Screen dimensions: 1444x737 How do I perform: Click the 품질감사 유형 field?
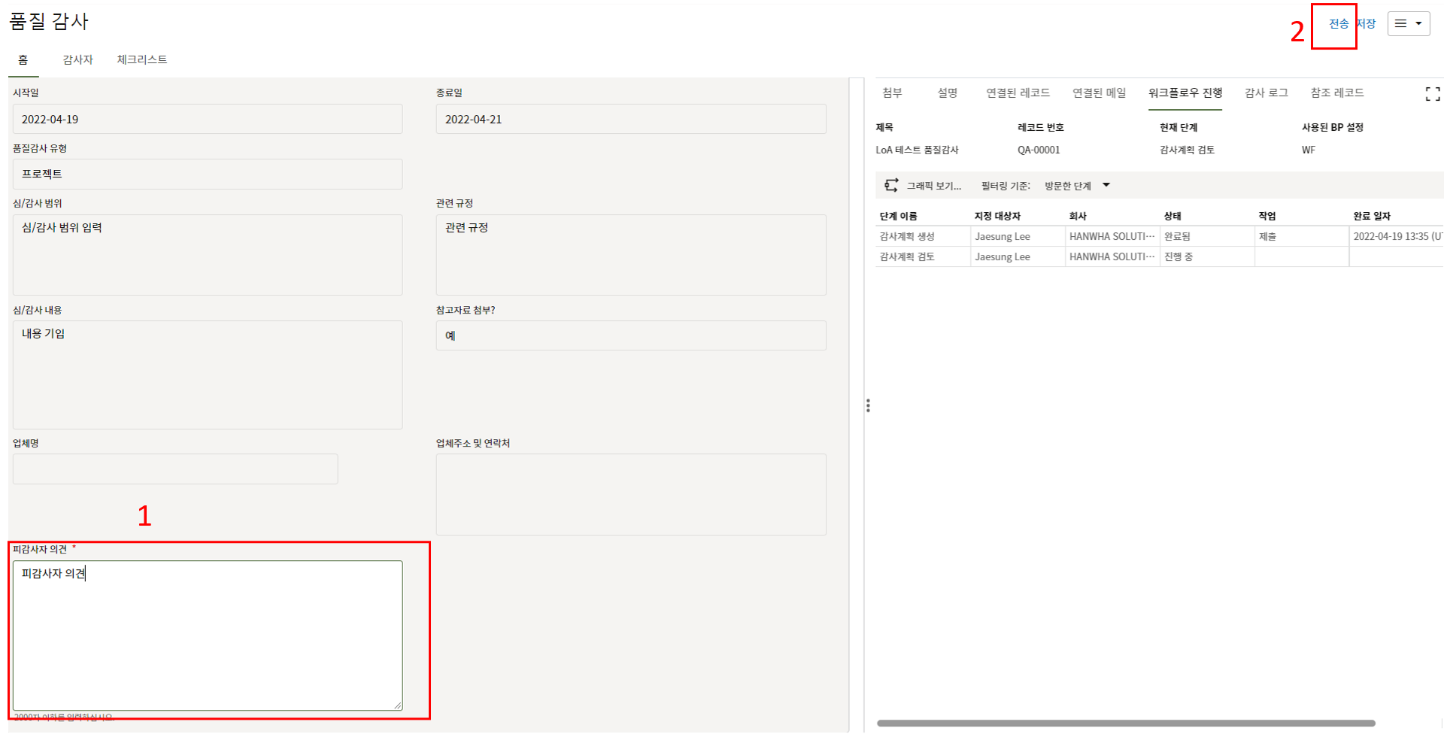(x=208, y=174)
